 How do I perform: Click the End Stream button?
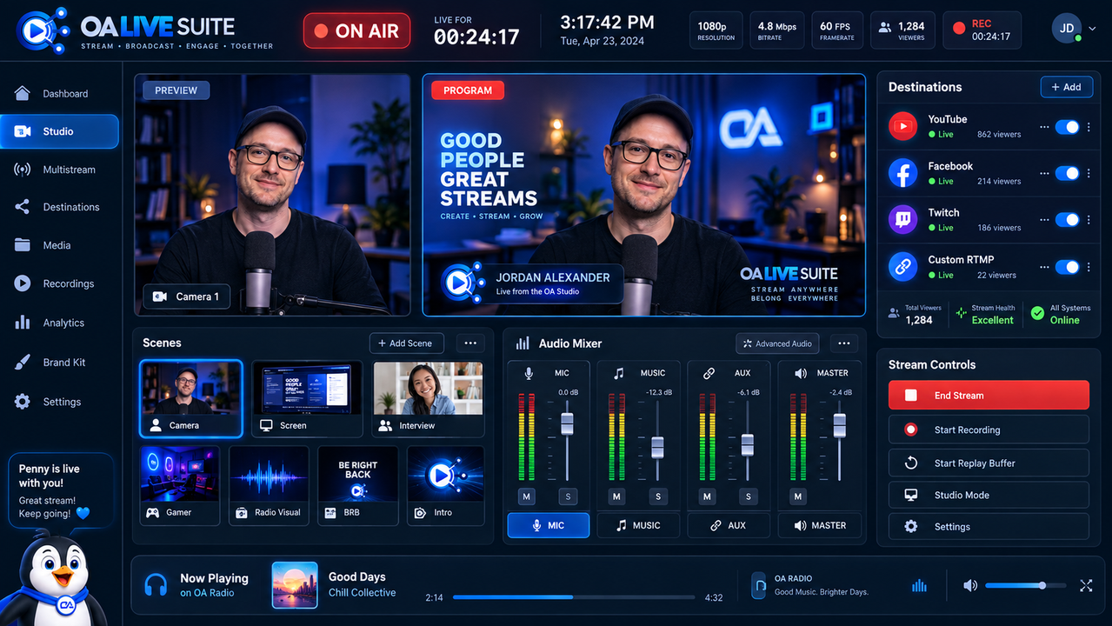(989, 395)
